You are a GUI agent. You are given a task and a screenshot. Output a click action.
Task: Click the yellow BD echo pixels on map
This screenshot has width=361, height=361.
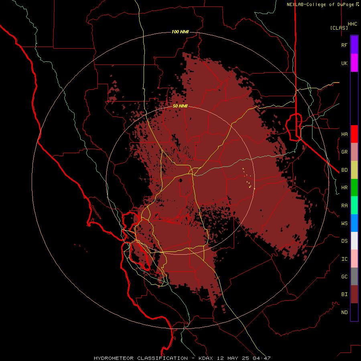[248, 178]
